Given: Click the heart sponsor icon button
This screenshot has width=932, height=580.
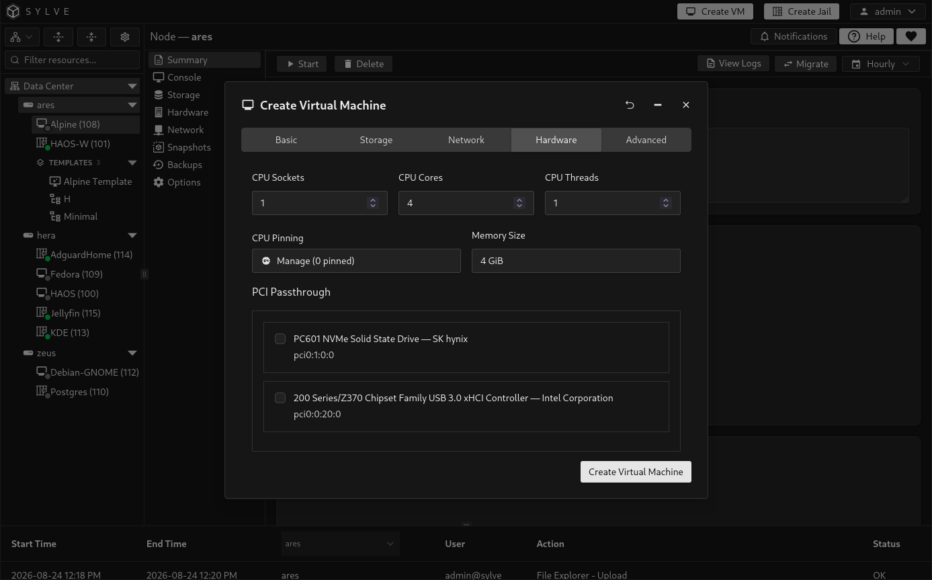Looking at the screenshot, I should [x=911, y=36].
